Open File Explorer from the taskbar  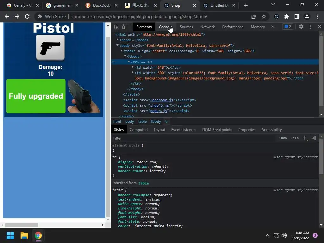point(24,235)
